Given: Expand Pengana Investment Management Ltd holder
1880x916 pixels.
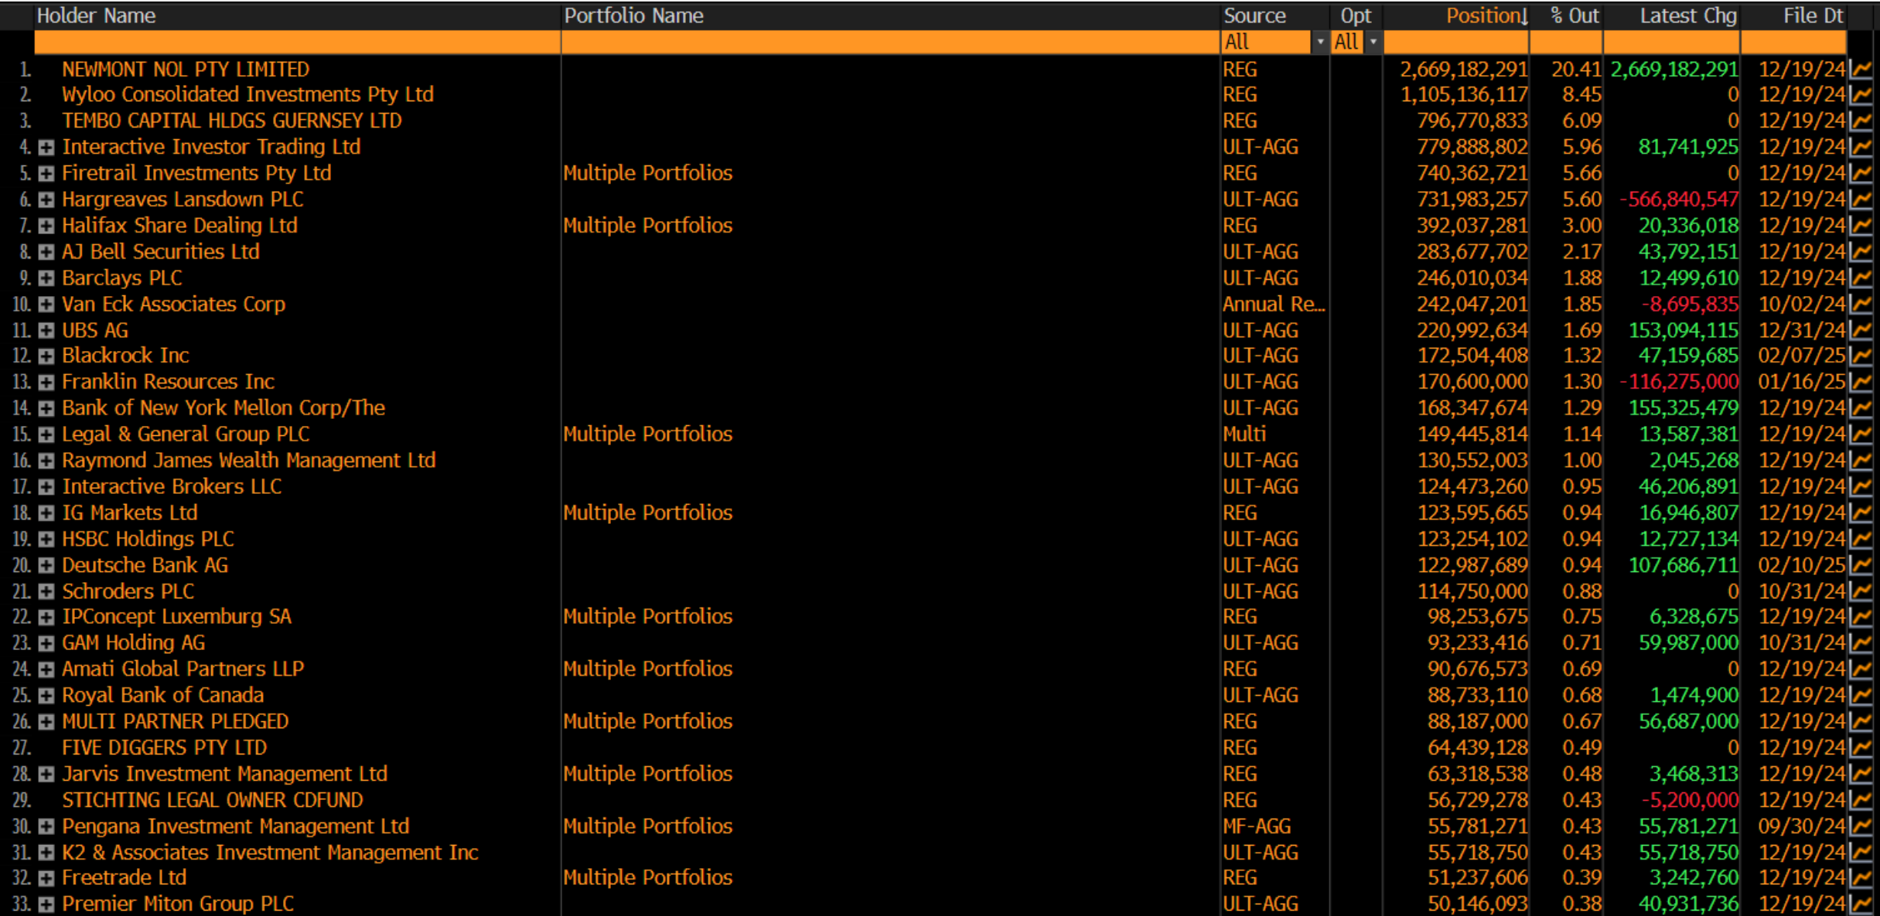Looking at the screenshot, I should click(x=46, y=827).
